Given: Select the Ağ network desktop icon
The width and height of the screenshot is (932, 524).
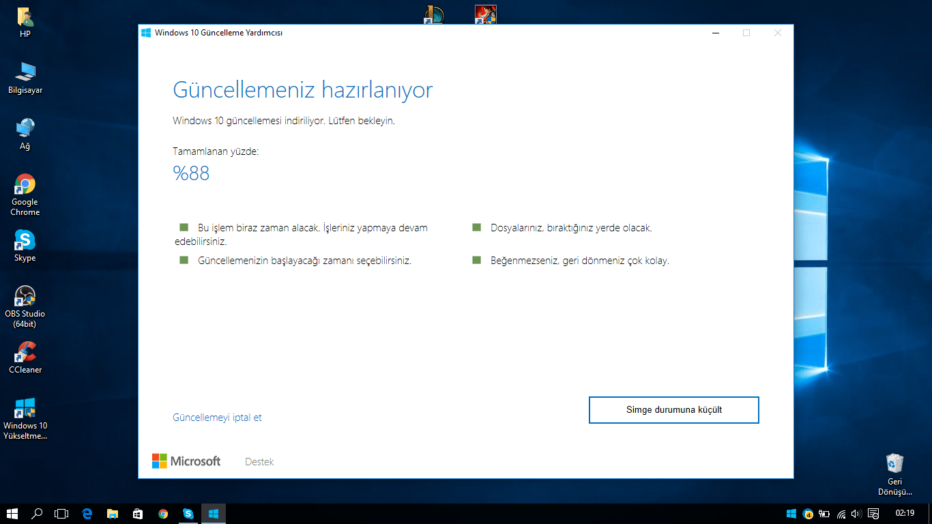Looking at the screenshot, I should pos(25,134).
